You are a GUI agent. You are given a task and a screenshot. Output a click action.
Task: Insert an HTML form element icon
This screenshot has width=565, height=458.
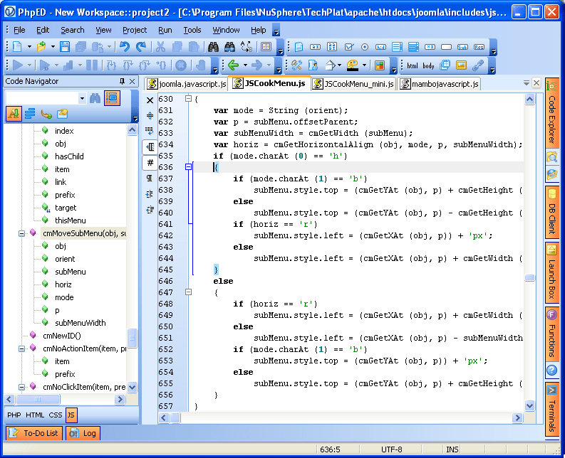point(299,47)
